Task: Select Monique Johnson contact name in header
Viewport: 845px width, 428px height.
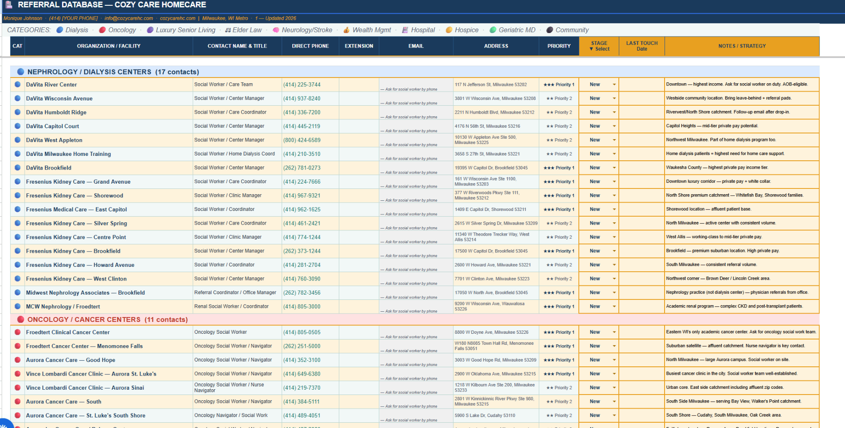Action: point(23,18)
